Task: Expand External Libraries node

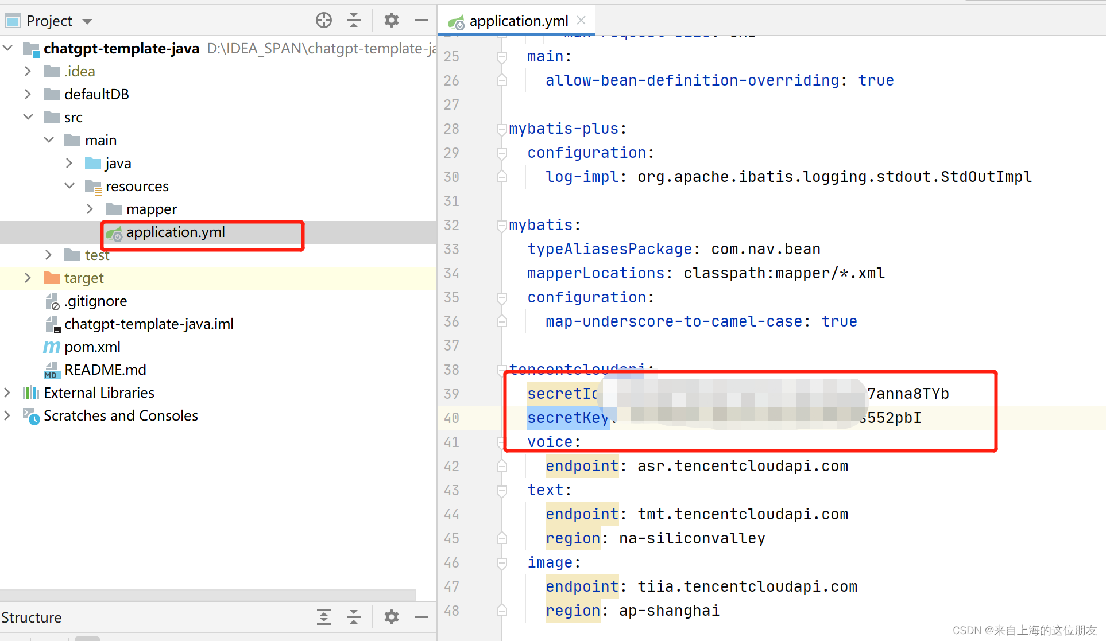Action: (7, 393)
